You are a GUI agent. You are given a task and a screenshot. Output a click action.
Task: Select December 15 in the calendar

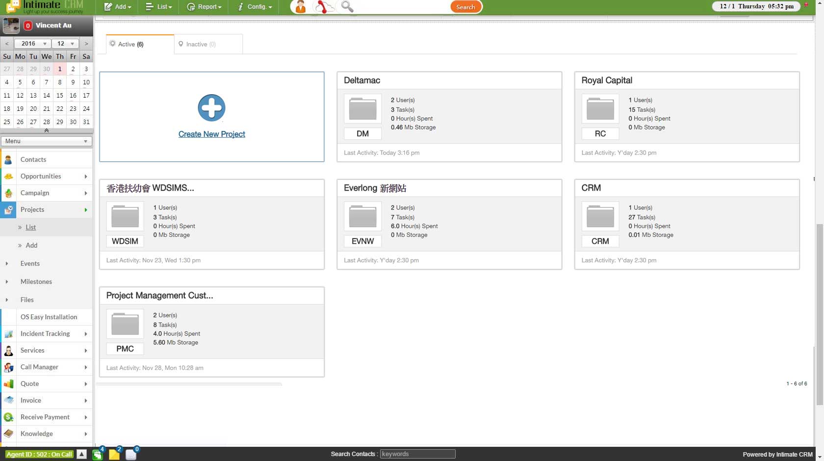pos(60,96)
